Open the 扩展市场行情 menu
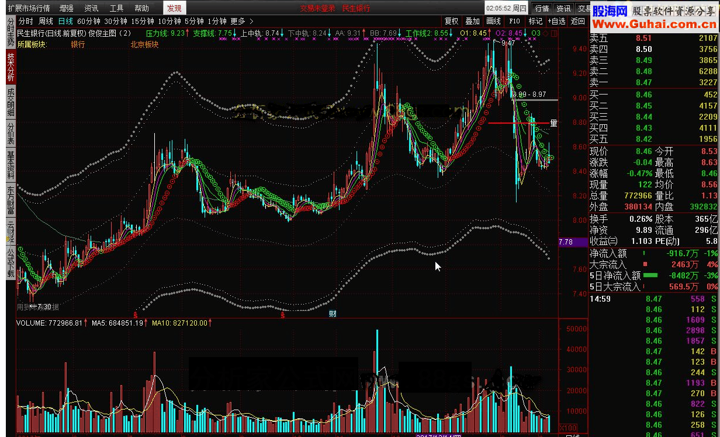This screenshot has width=720, height=437. click(29, 8)
